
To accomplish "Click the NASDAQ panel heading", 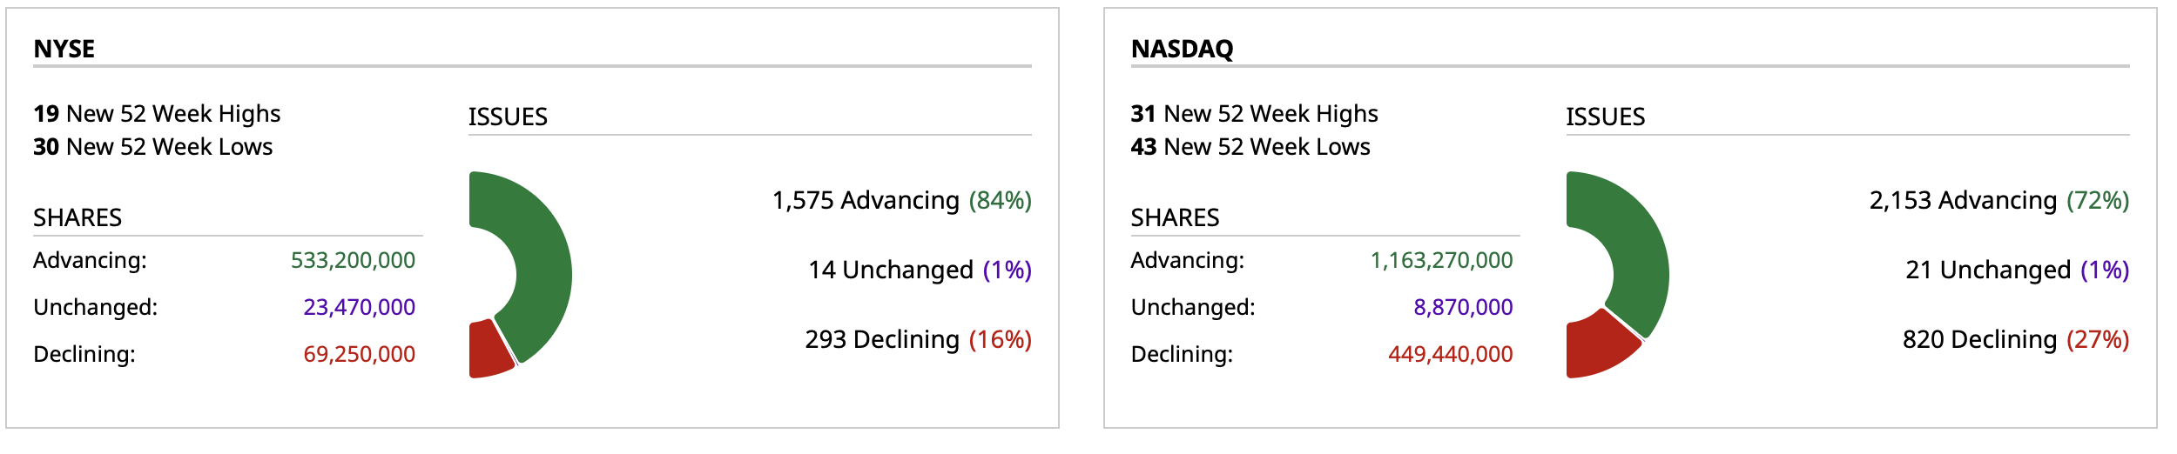I will click(x=1182, y=49).
